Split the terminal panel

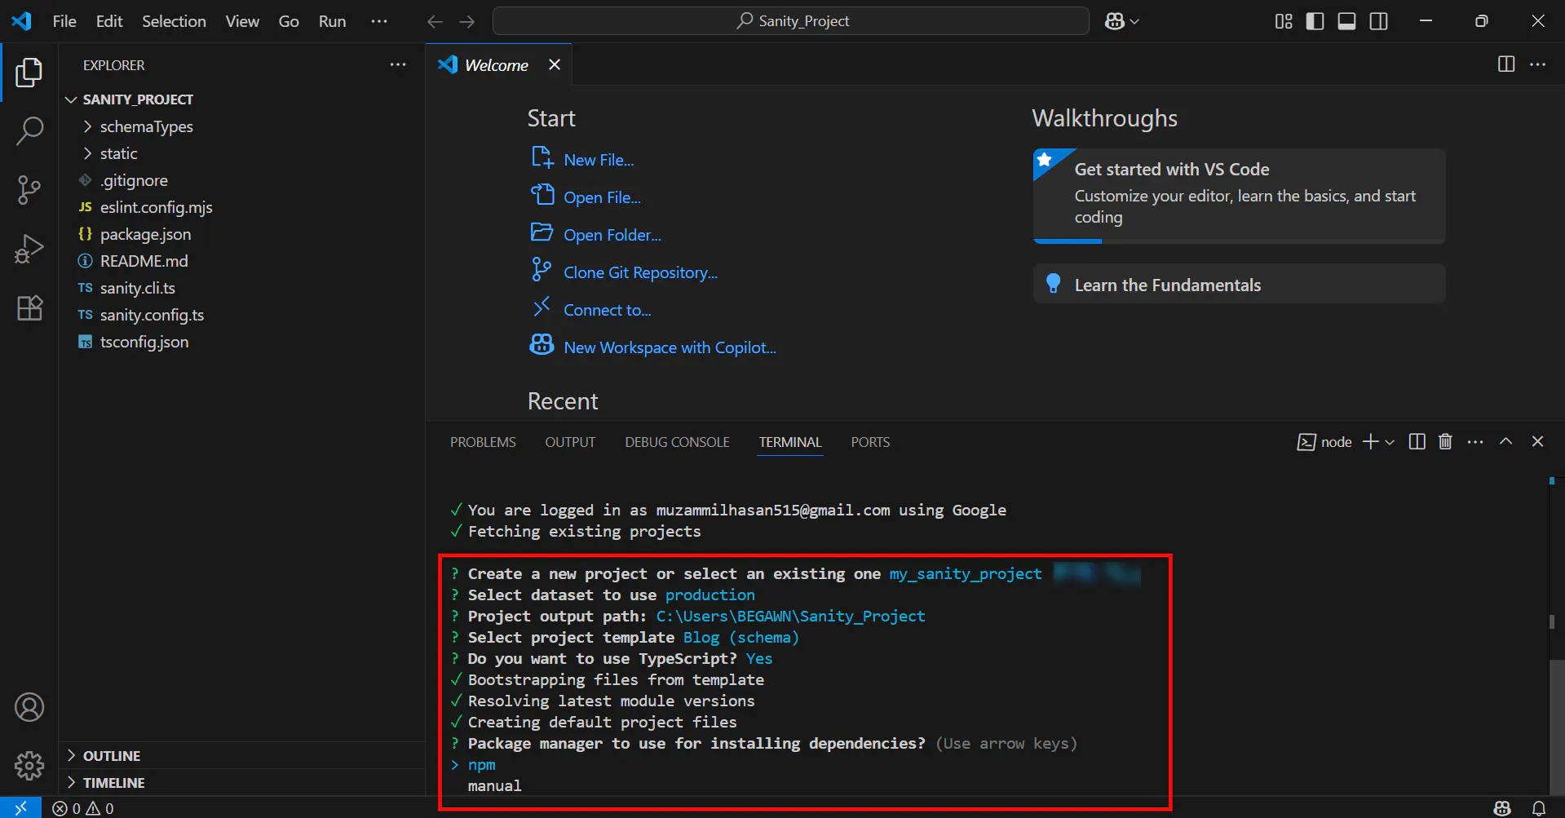click(1417, 441)
